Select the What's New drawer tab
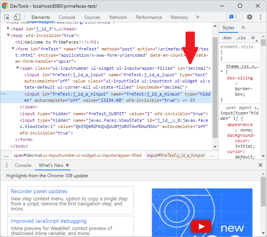 (51, 165)
